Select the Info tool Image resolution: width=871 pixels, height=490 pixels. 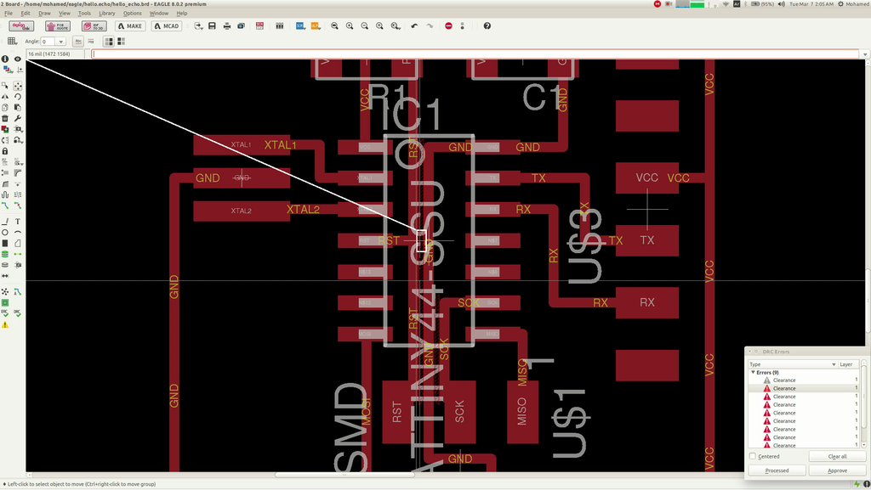pos(5,59)
